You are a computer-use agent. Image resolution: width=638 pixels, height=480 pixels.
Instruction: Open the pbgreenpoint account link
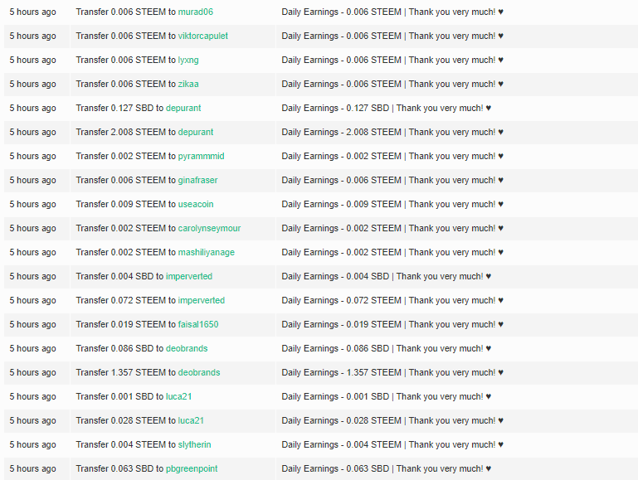coord(192,468)
